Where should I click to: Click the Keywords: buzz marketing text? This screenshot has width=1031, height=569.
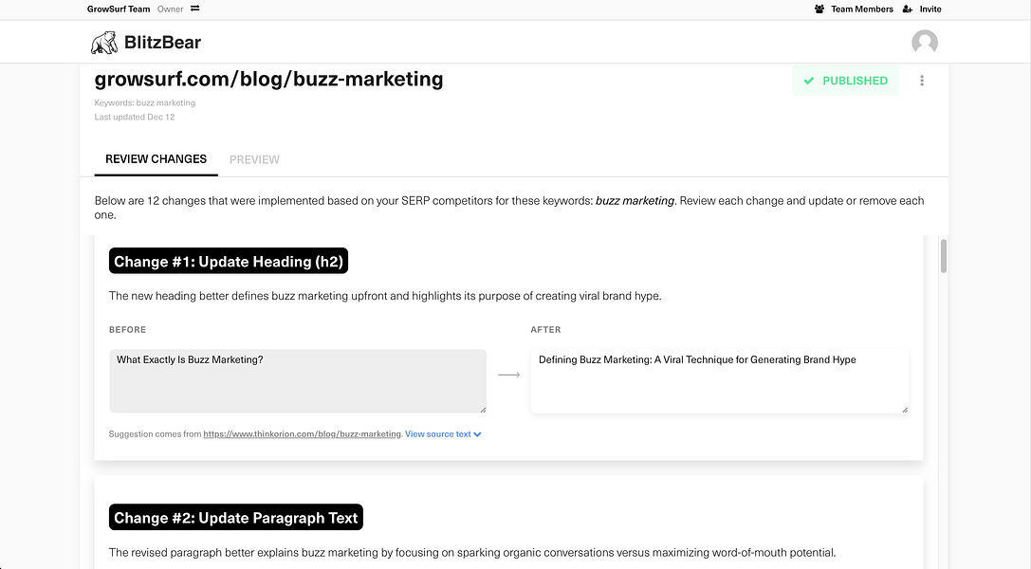tap(145, 102)
